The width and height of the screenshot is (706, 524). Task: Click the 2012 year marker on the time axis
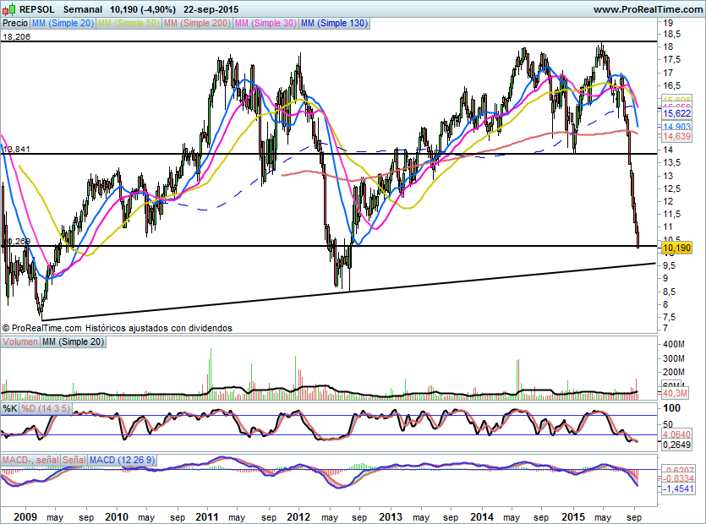[x=298, y=516]
